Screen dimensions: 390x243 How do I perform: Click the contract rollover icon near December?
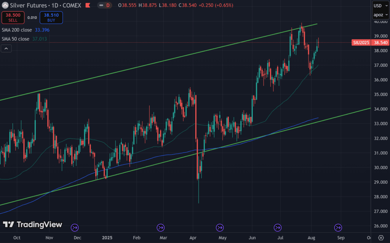(x=75, y=227)
